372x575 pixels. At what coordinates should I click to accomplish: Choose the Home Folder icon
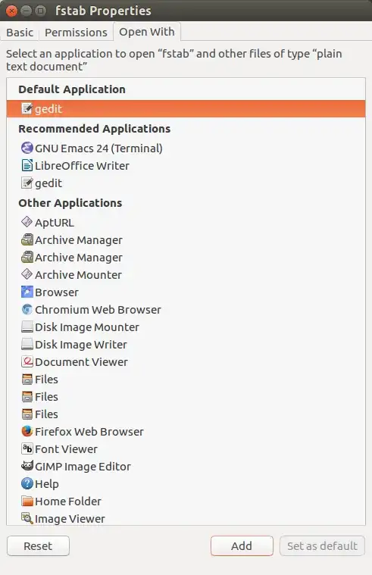(27, 501)
